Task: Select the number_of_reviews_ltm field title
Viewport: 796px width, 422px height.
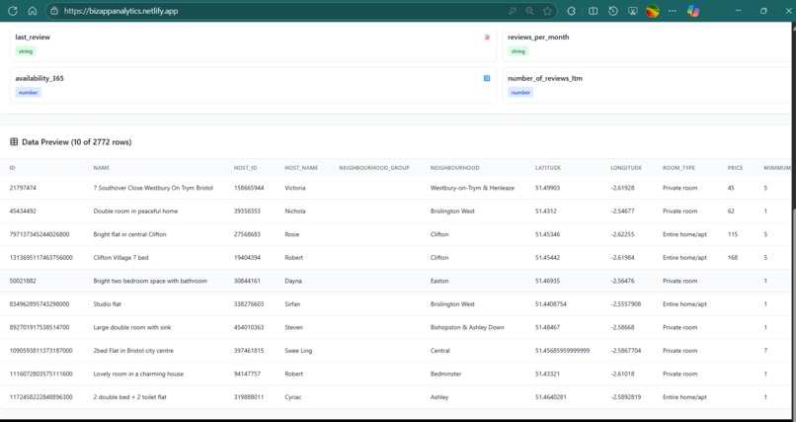Action: [x=545, y=78]
